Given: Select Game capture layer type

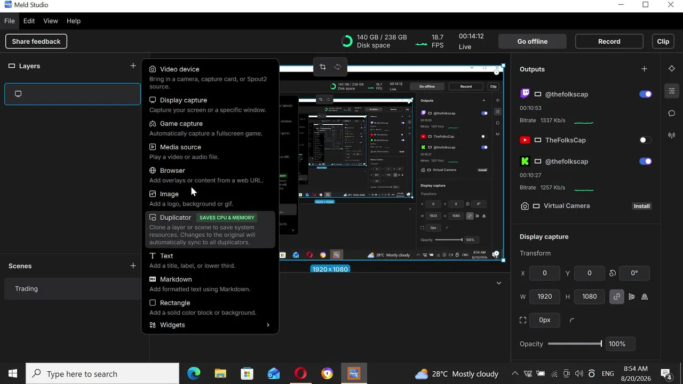Looking at the screenshot, I should pyautogui.click(x=210, y=128).
